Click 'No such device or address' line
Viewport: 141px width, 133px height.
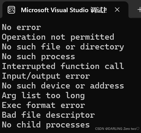63,86
